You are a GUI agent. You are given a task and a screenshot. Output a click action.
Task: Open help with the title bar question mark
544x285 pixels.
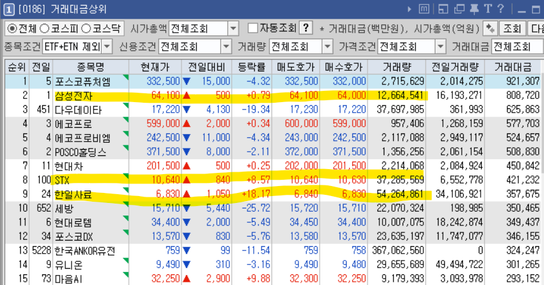(x=500, y=9)
